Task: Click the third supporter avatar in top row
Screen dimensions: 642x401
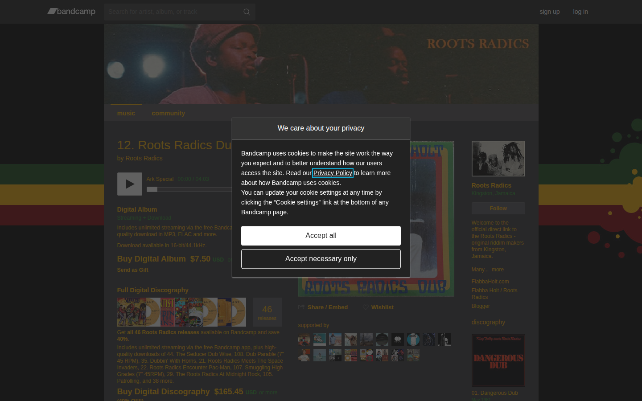Action: [x=335, y=340]
